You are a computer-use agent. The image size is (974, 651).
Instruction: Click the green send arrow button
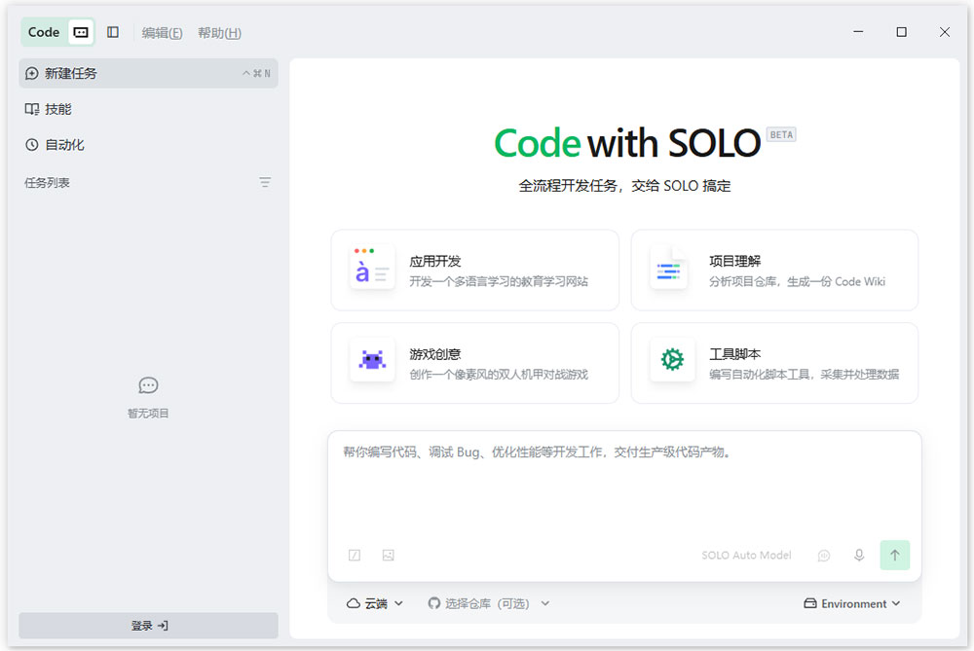pos(894,555)
